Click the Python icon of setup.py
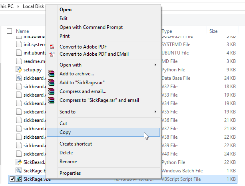 (19, 69)
